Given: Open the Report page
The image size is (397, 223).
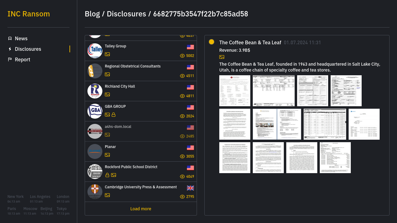Looking at the screenshot, I should (22, 59).
